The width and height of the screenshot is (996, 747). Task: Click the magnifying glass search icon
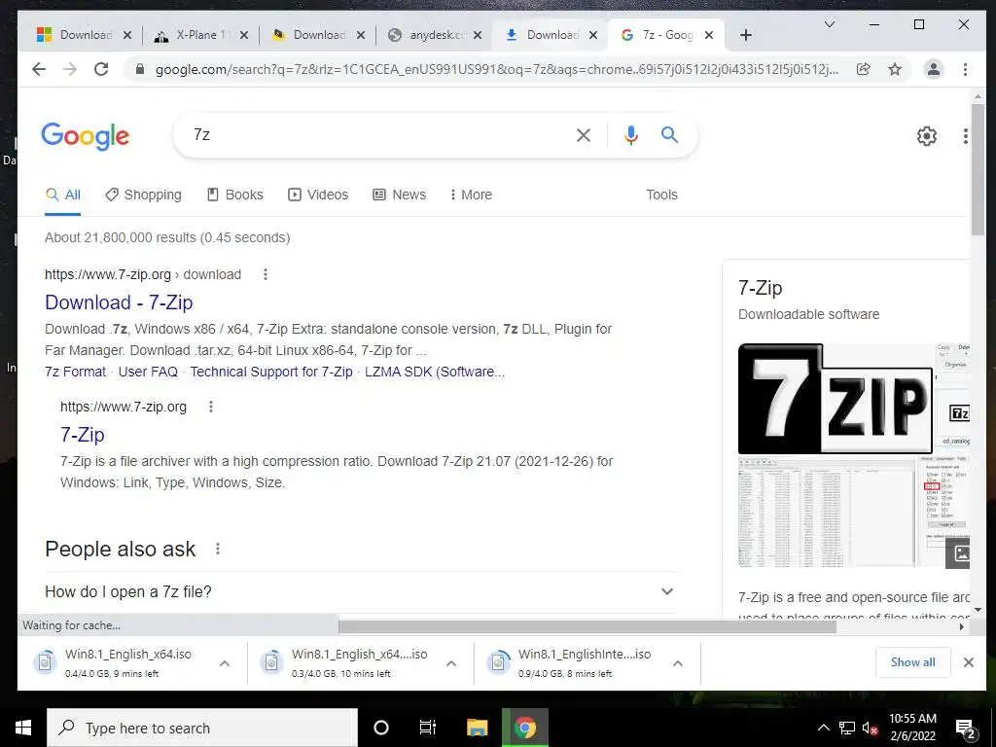coord(669,134)
